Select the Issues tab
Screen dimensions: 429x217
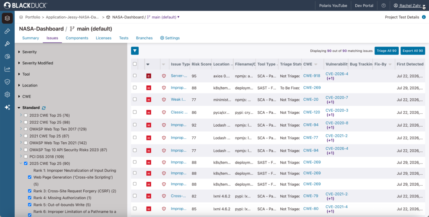[x=52, y=38]
